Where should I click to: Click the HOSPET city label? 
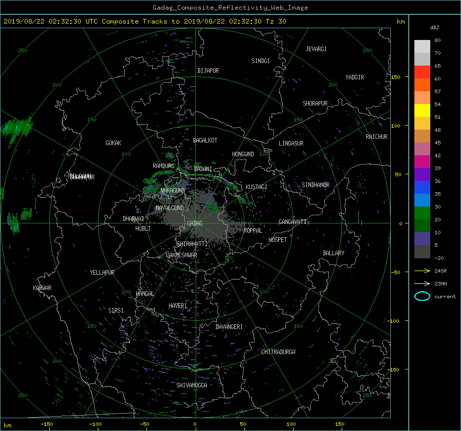coord(278,240)
